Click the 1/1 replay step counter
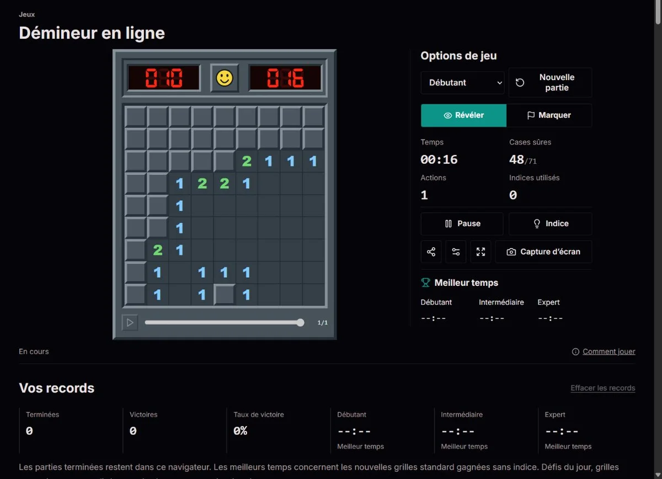The height and width of the screenshot is (479, 662). (323, 323)
